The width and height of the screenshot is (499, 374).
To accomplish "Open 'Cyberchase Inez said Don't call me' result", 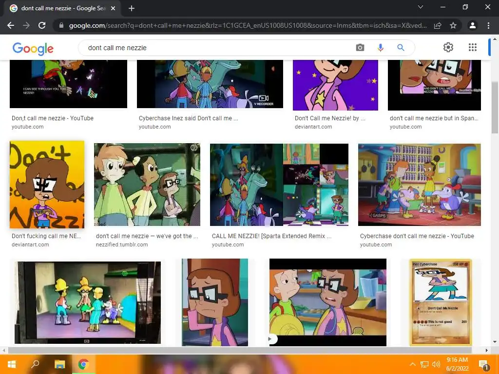I will pos(189,118).
